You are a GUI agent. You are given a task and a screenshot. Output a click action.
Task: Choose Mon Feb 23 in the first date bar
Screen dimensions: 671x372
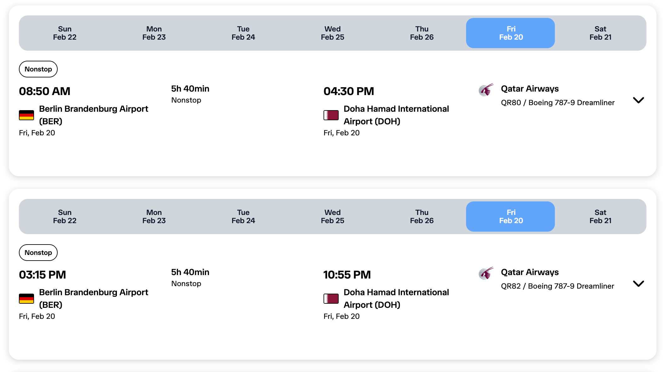(x=154, y=33)
